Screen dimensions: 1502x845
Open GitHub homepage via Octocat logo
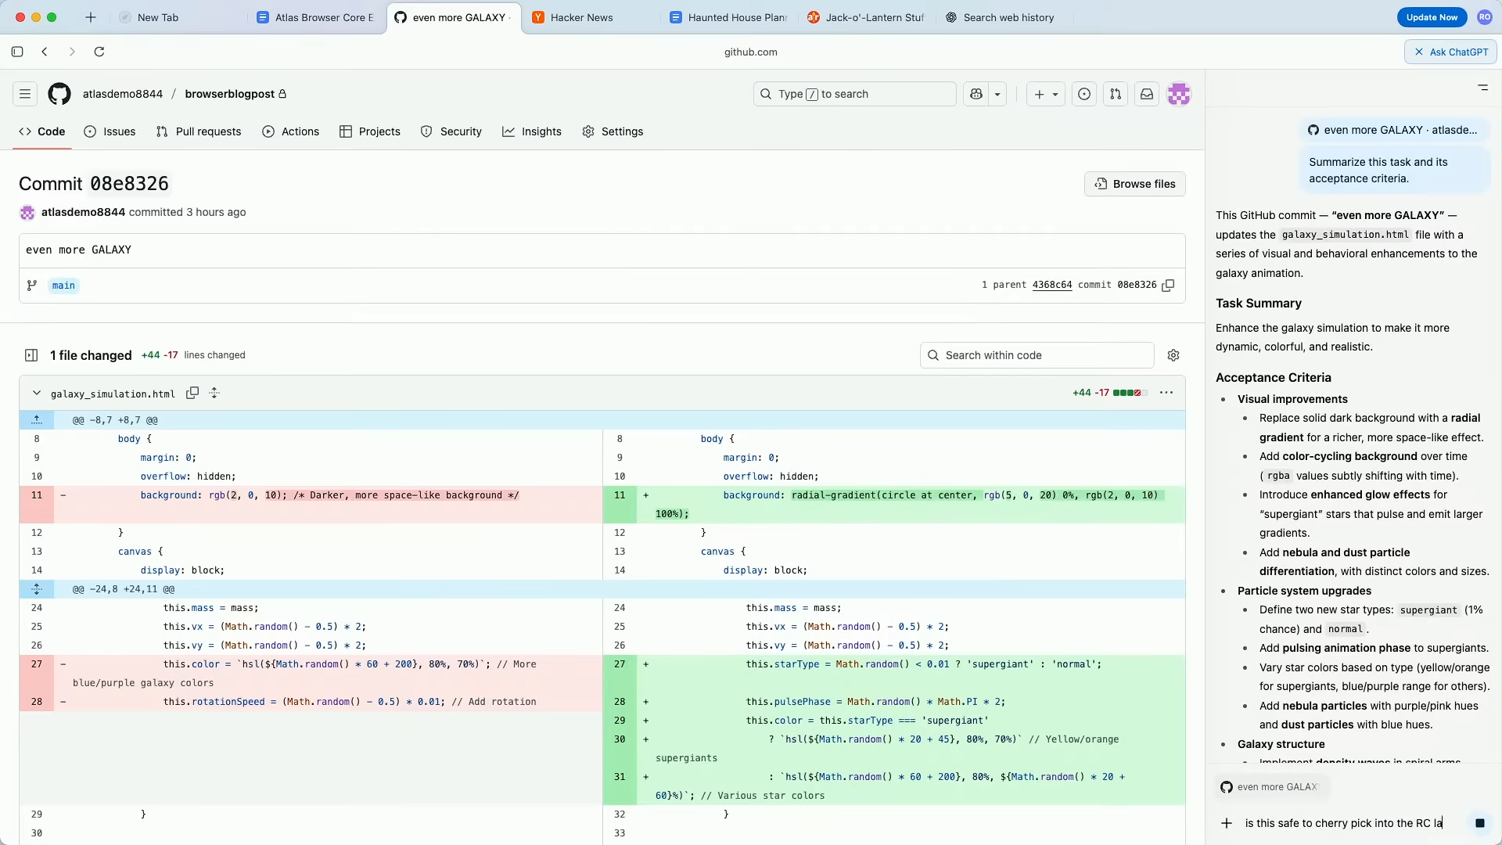[59, 94]
